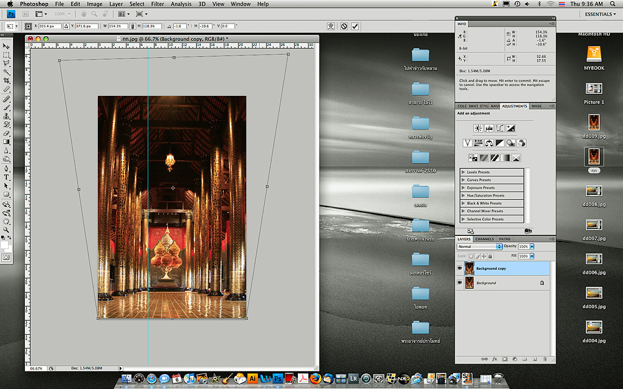Toggle the maintain aspect ratio link
This screenshot has height=389, width=623.
[133, 26]
